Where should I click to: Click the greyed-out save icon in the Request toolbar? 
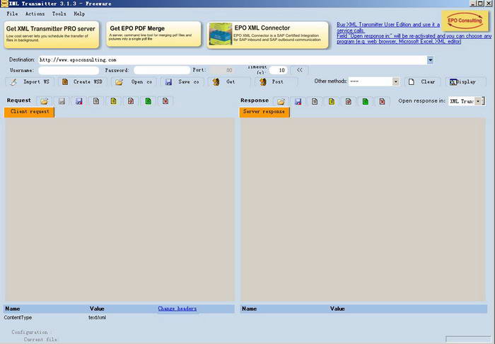coord(62,101)
